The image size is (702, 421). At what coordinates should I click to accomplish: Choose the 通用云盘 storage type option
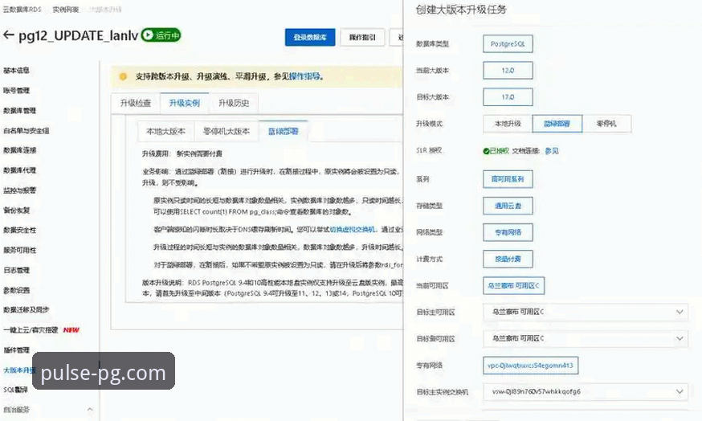pyautogui.click(x=508, y=206)
